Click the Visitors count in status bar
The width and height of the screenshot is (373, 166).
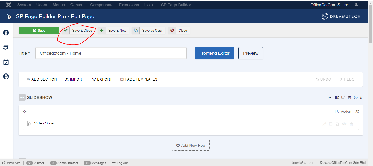coord(35,163)
